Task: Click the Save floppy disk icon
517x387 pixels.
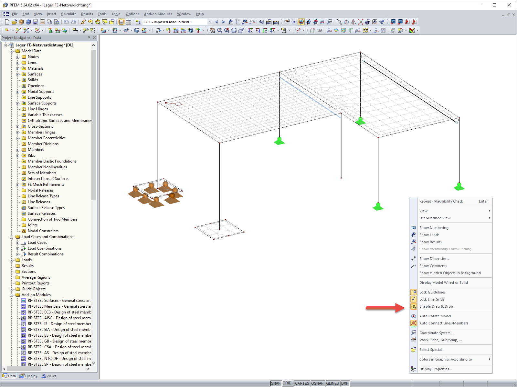Action: [36, 22]
